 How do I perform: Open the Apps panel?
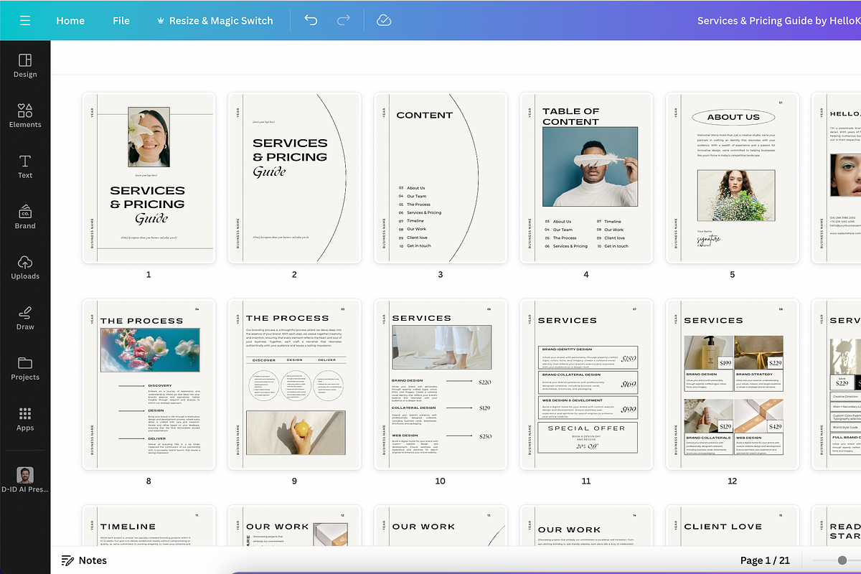25,418
